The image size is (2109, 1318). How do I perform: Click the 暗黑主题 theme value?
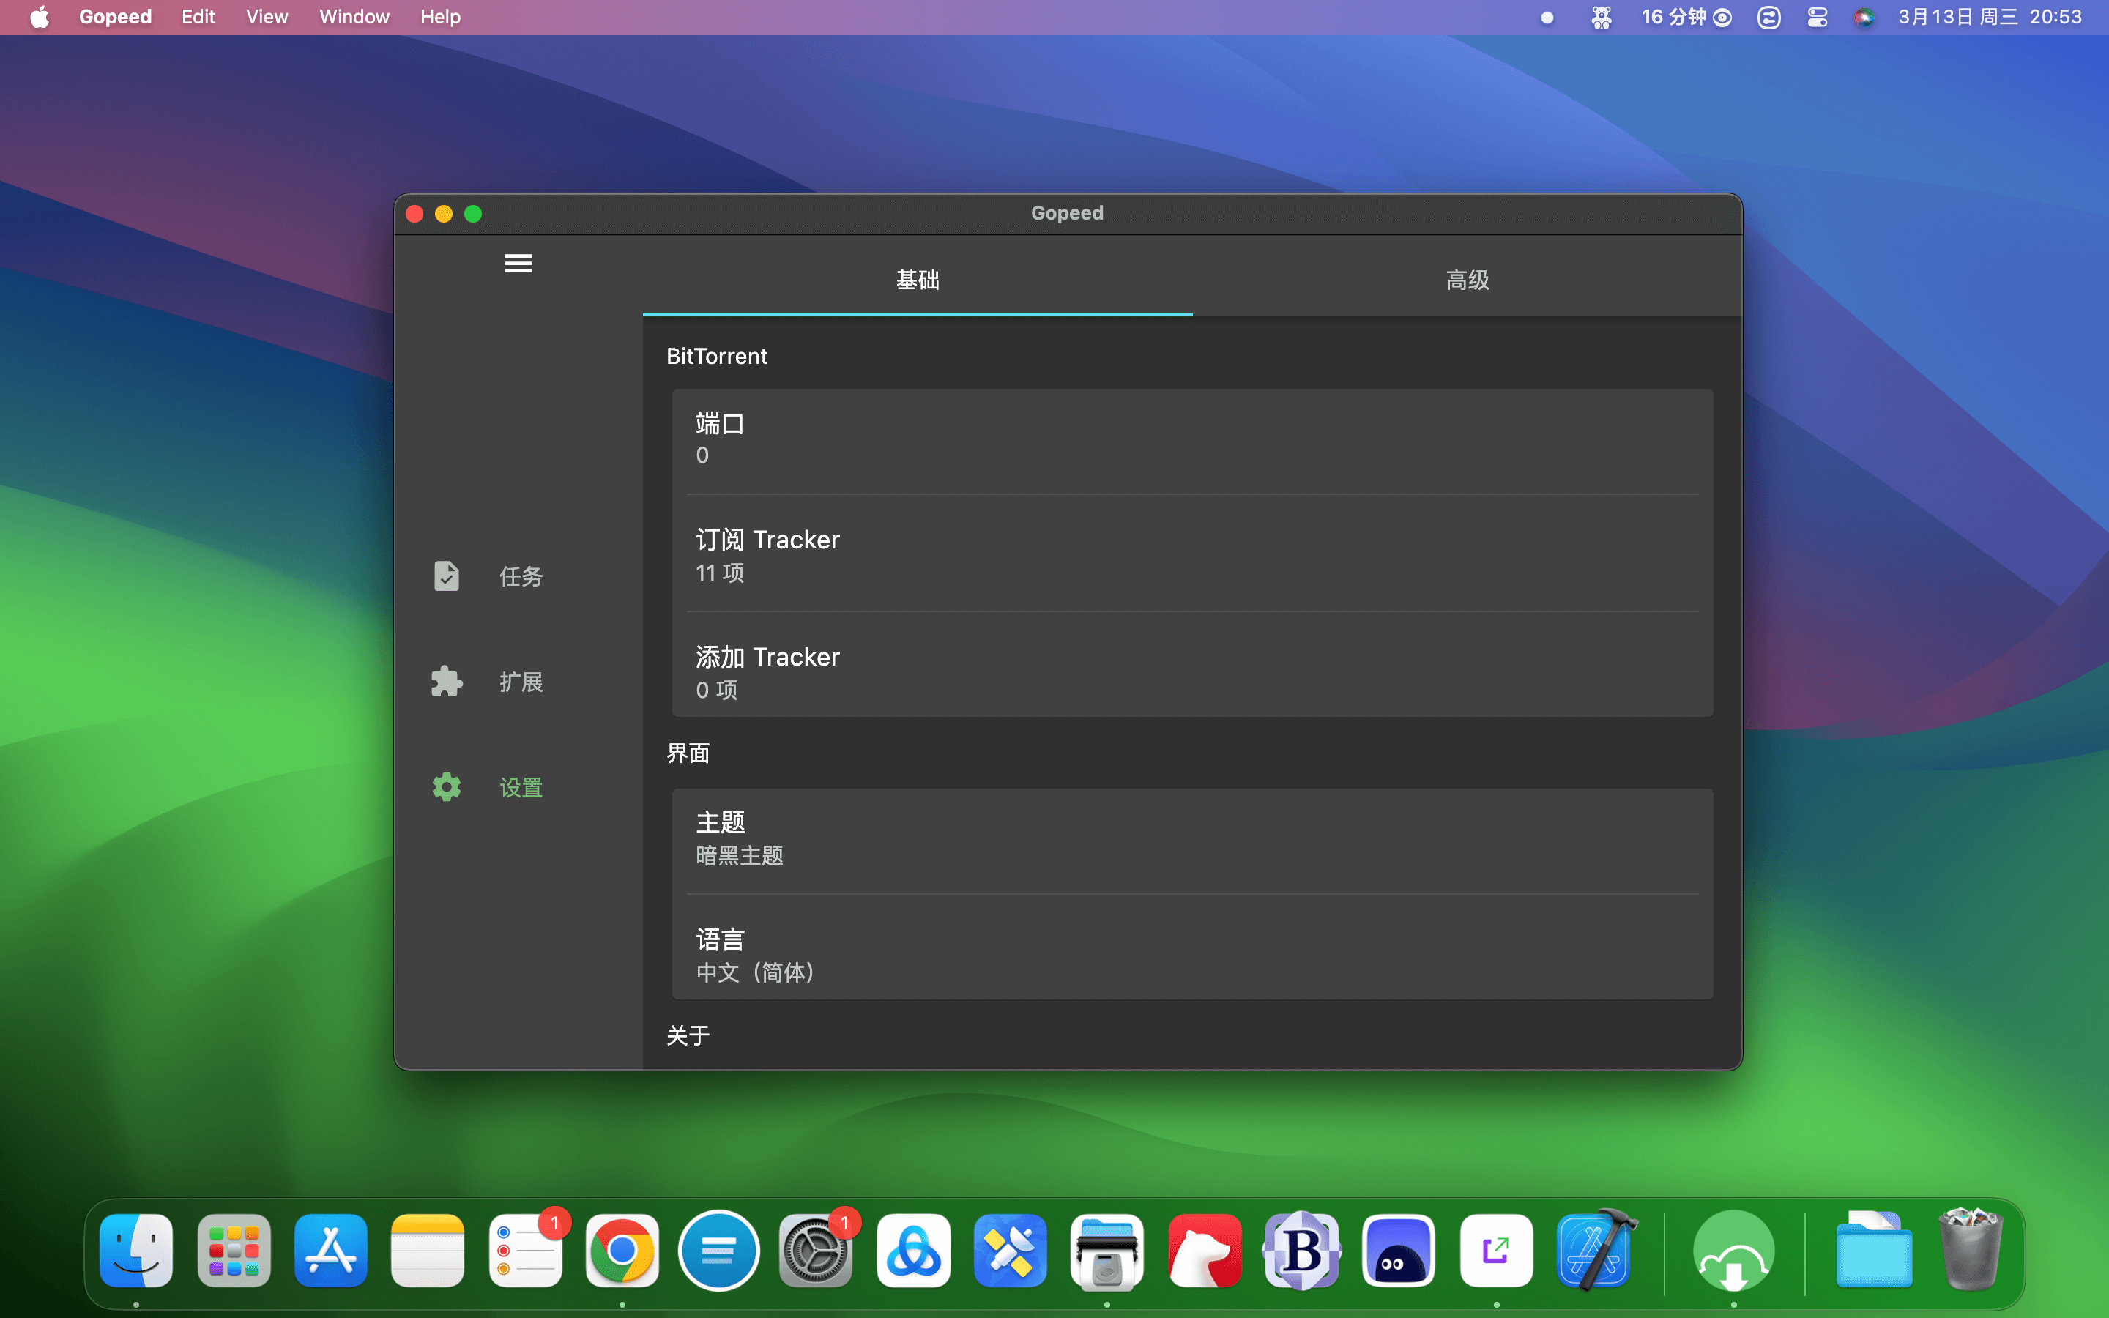(740, 856)
